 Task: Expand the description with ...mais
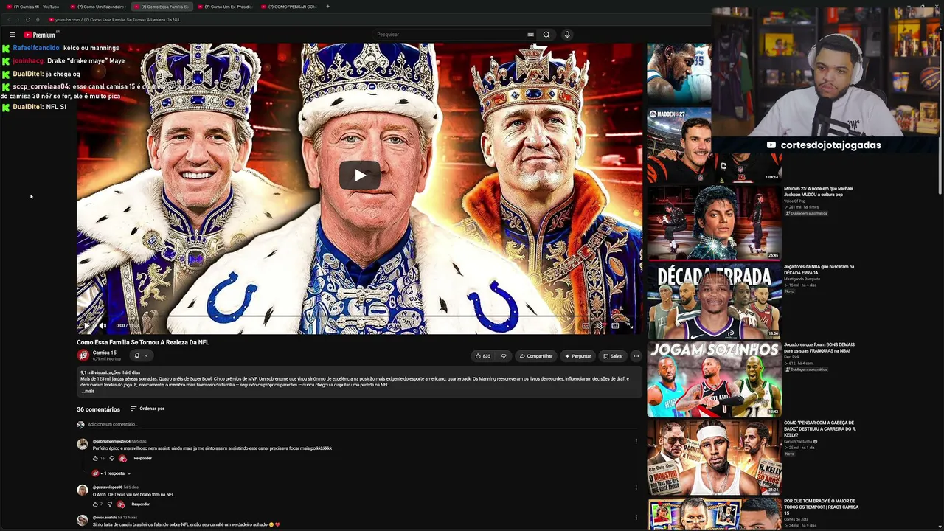[x=88, y=391]
